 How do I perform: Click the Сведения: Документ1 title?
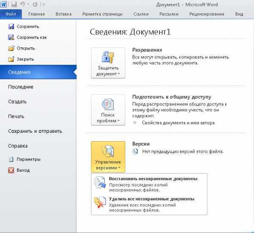pyautogui.click(x=130, y=32)
